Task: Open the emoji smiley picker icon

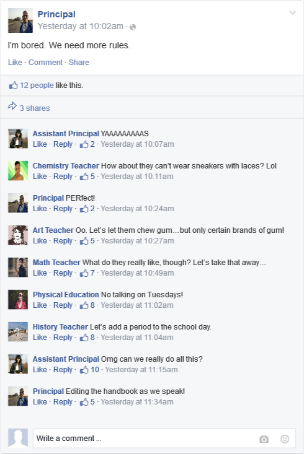Action: coord(285,439)
